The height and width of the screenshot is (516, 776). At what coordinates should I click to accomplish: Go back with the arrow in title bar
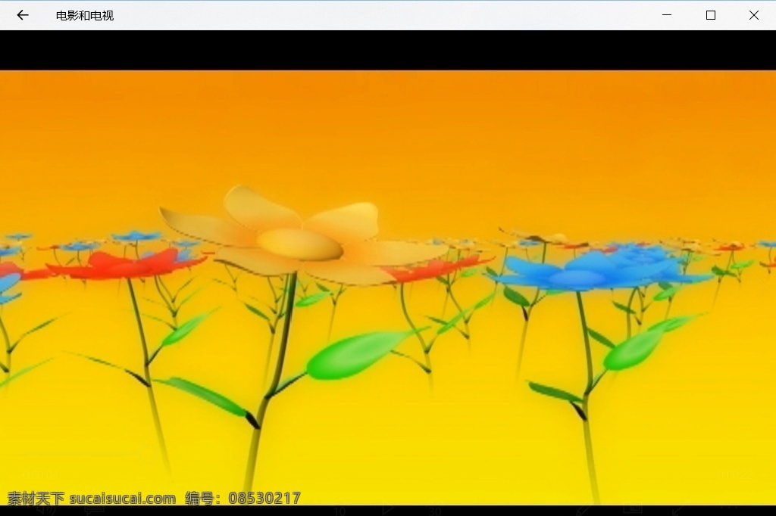(x=22, y=15)
